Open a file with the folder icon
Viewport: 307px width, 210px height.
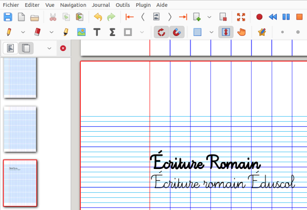tap(34, 17)
